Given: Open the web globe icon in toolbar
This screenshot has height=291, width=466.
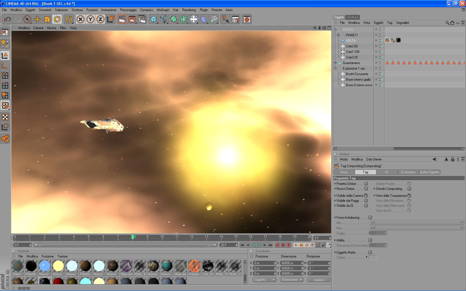Looking at the screenshot, I should click(247, 19).
